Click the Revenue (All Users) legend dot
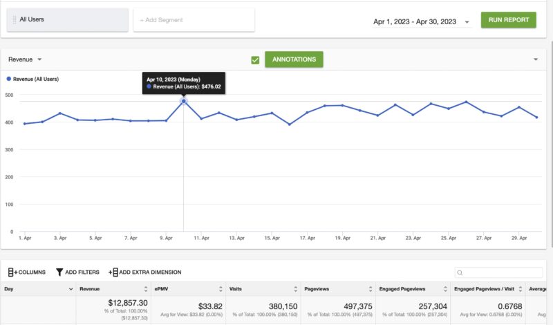Screen dimensions: 553x325 tap(8, 79)
